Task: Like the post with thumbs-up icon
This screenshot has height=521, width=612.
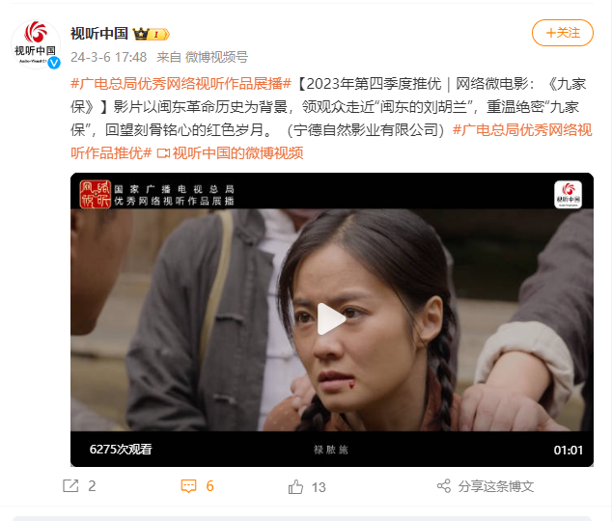Action: tap(295, 486)
